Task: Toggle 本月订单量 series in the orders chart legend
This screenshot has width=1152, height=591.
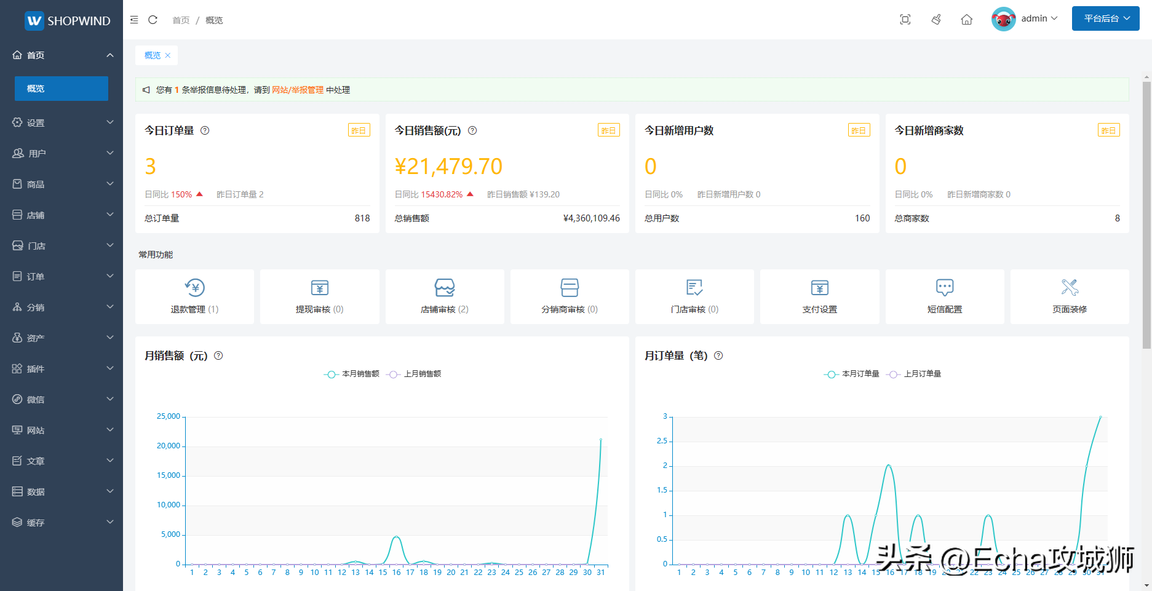Action: [x=852, y=374]
